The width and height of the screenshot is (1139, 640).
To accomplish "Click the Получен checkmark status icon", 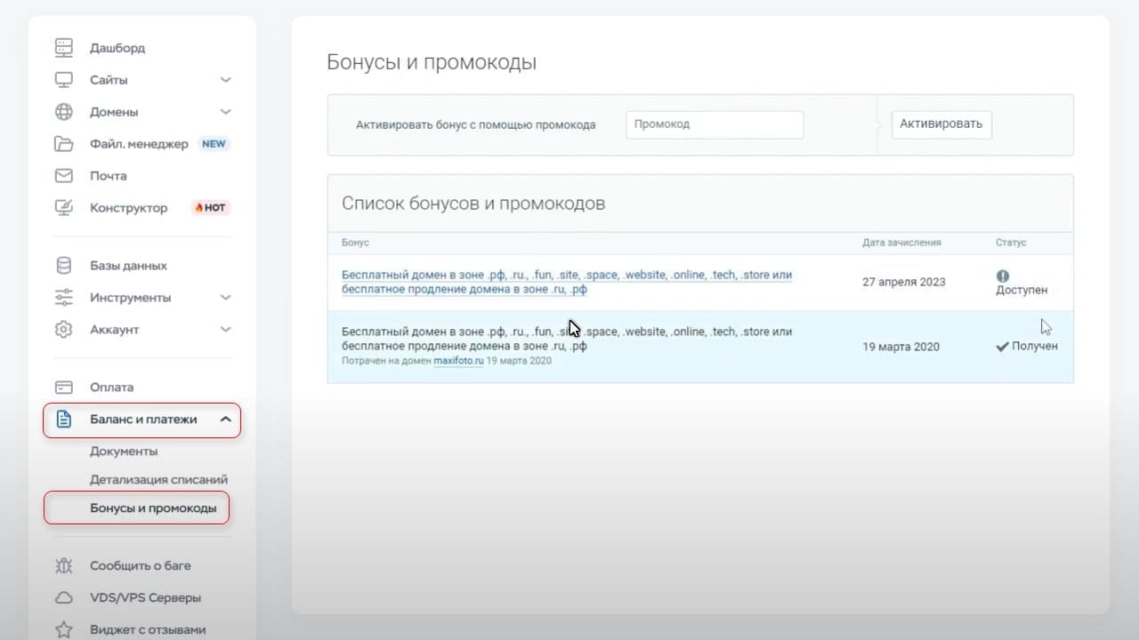I will pyautogui.click(x=1002, y=347).
